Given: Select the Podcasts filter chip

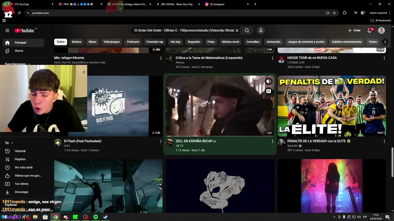Looking at the screenshot, I should [133, 42].
